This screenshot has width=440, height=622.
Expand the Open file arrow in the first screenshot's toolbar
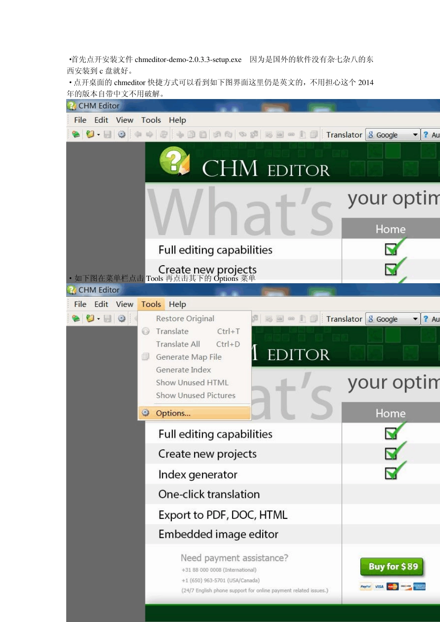pyautogui.click(x=98, y=135)
